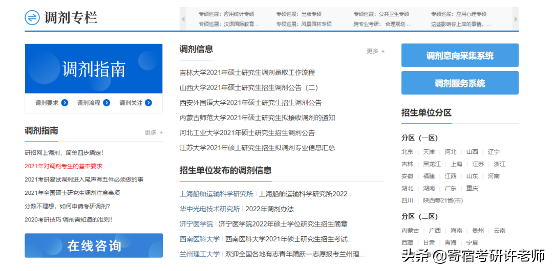Open red link 2021年对调剂考生的基本要求
The height and width of the screenshot is (271, 553).
[63, 166]
